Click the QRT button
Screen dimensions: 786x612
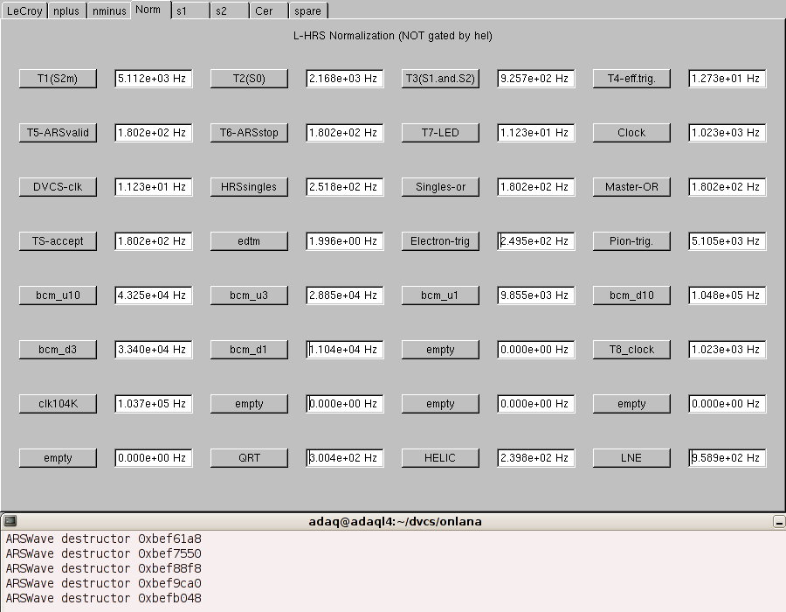(x=249, y=457)
